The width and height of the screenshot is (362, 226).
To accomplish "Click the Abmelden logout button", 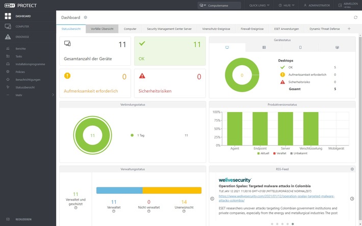I will (x=348, y=5).
